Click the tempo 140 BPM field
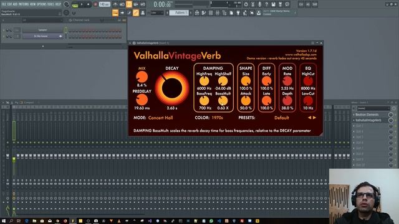Screen dimensions: 399x224 [x=104, y=4]
